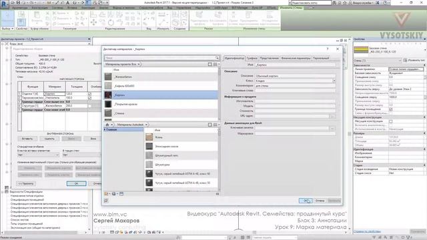Click the wall type preview image in Properties

(x=361, y=50)
